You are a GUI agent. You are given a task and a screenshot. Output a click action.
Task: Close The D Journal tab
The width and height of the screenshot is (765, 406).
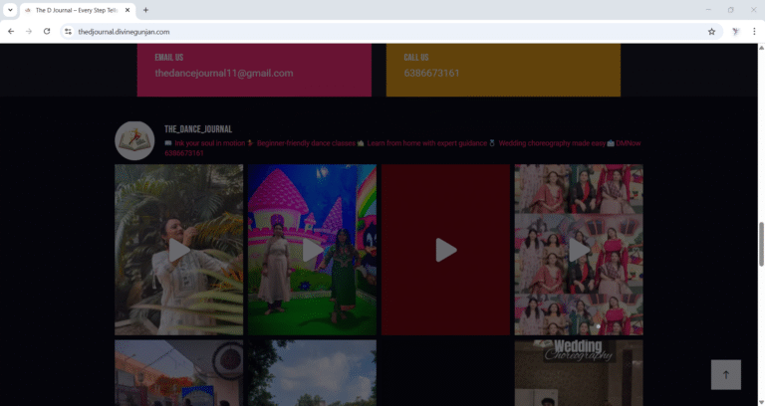click(x=127, y=10)
